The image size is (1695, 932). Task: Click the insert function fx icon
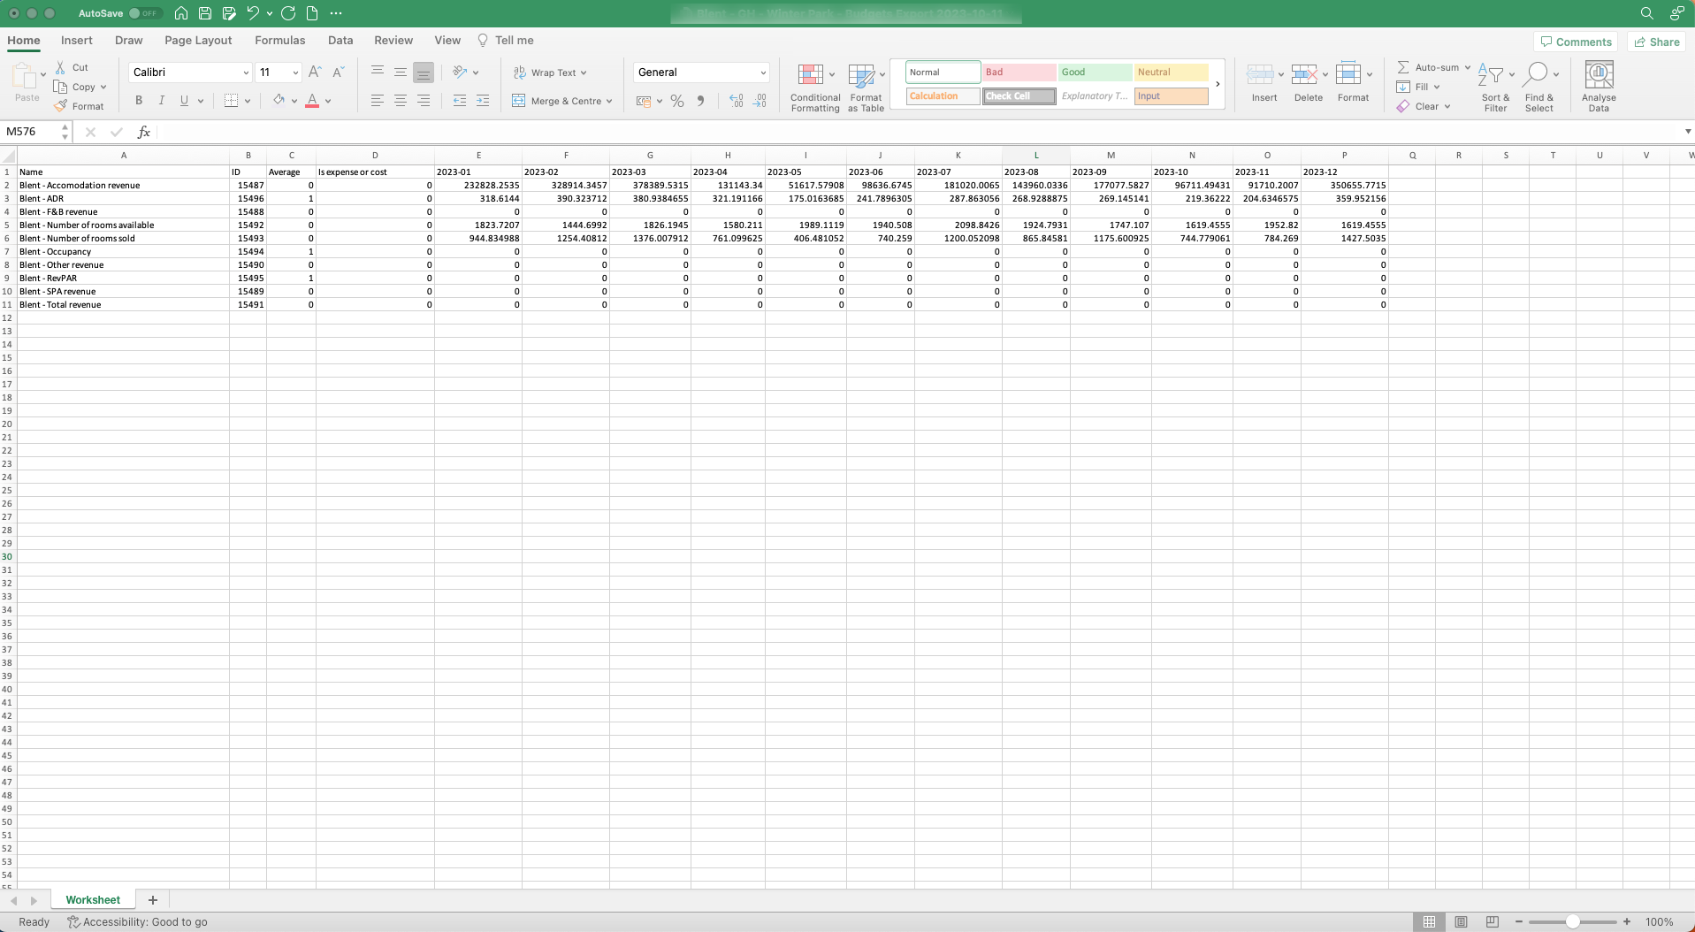tap(143, 132)
